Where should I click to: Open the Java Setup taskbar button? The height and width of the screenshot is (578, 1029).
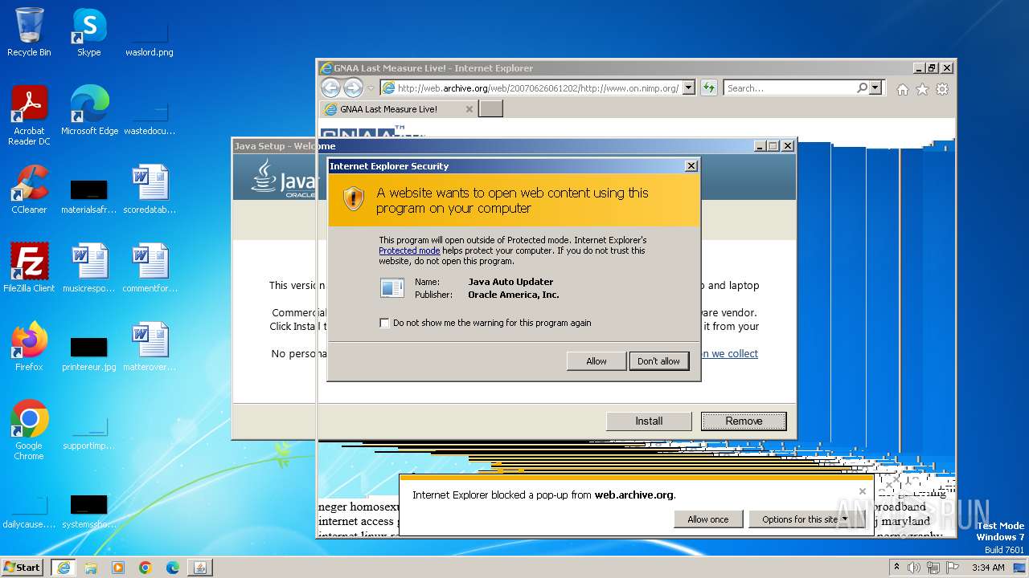point(200,567)
